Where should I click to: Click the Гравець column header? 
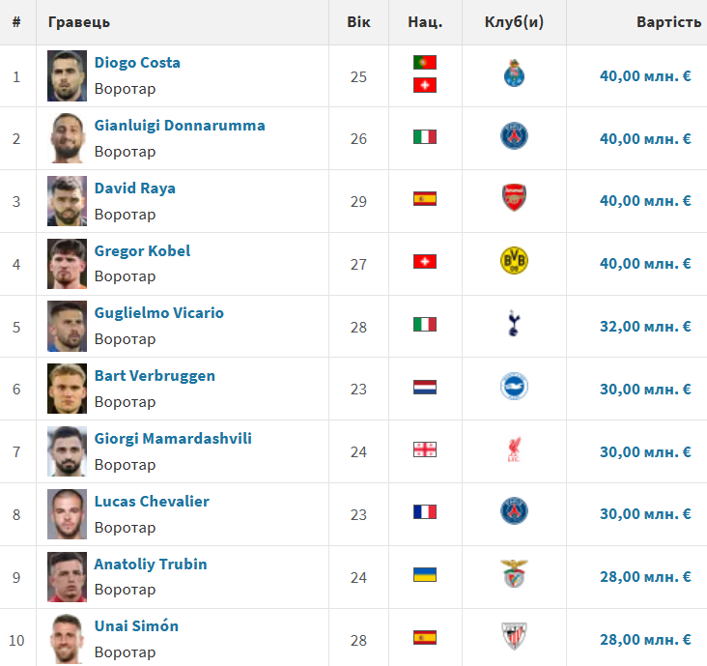[x=79, y=21]
